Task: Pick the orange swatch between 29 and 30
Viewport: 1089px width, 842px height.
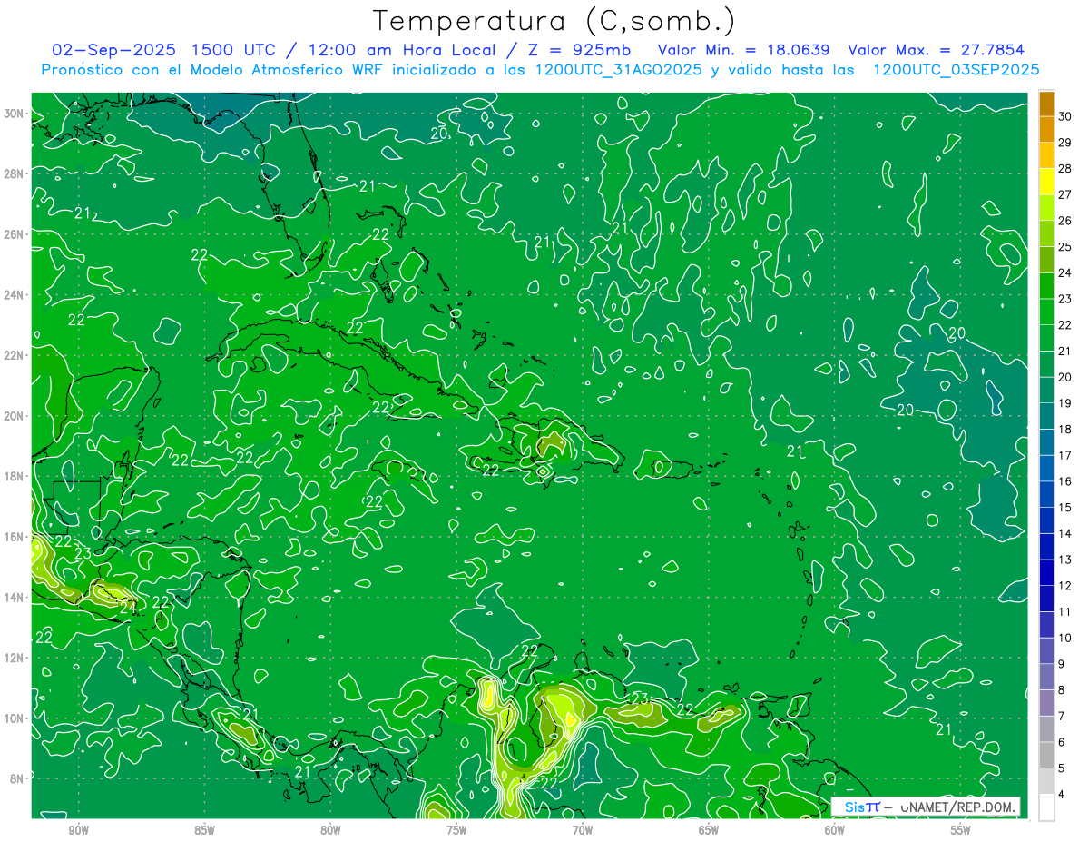Action: (1046, 129)
